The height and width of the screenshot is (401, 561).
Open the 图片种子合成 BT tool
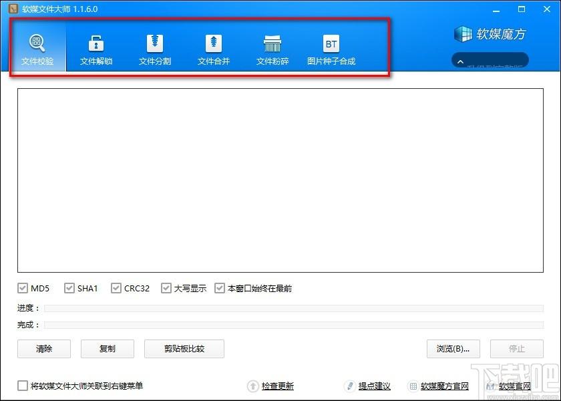point(331,49)
